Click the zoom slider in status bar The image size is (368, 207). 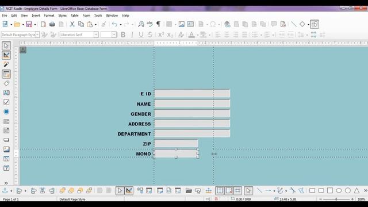pos(336,199)
